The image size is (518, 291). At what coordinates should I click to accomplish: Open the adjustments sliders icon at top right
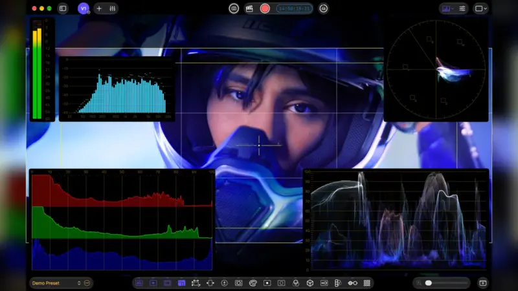pos(462,8)
